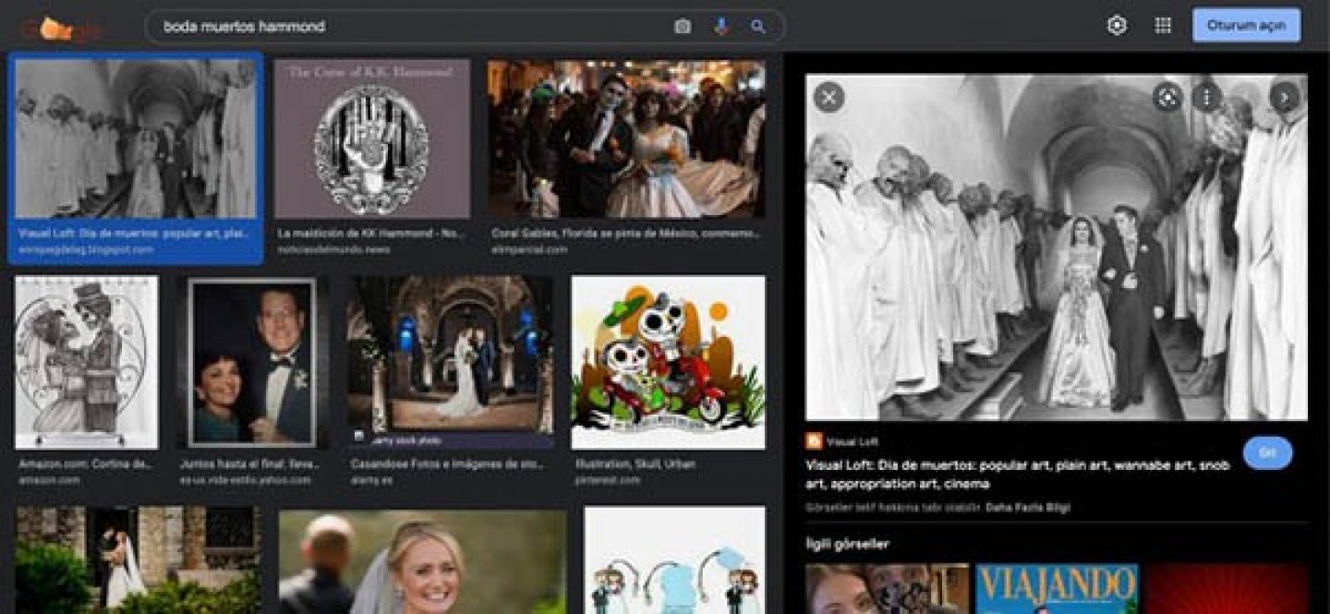The height and width of the screenshot is (614, 1330).
Task: Click the microphone voice search icon
Action: pyautogui.click(x=720, y=27)
